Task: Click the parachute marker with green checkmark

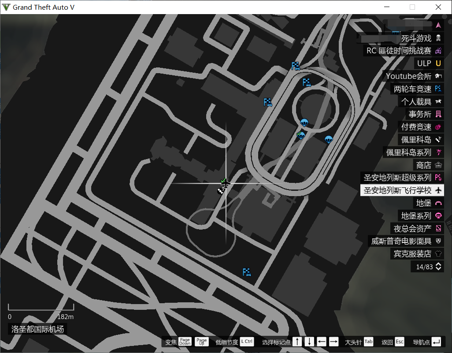Action: coord(300,135)
